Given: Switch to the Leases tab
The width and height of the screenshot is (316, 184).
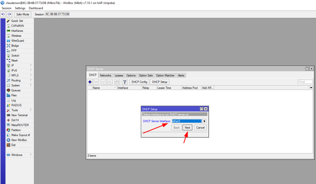Looking at the screenshot, I should 119,76.
